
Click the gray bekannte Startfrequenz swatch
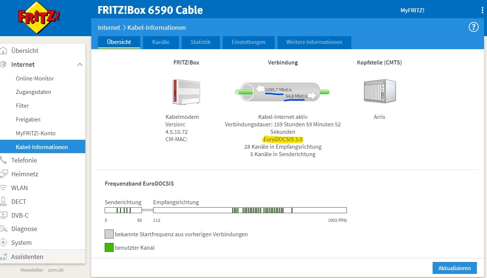pyautogui.click(x=109, y=234)
